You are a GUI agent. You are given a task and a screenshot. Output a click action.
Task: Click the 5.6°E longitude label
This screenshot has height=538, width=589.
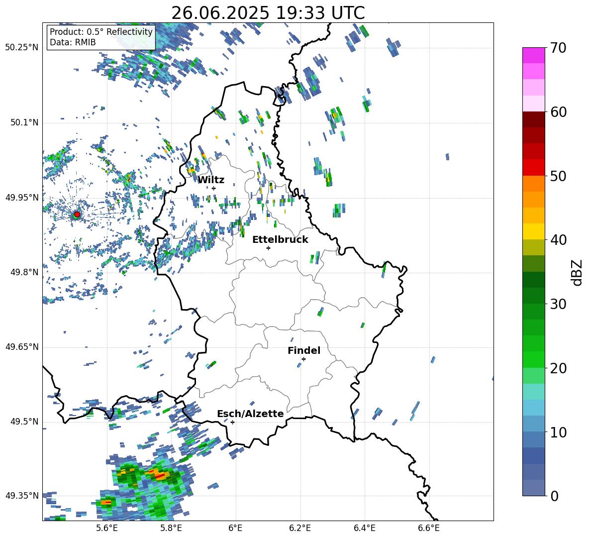point(106,528)
